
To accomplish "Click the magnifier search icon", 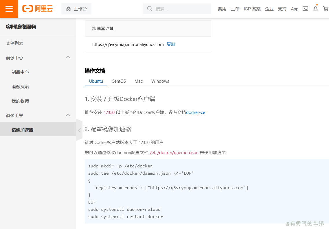I will pos(150,9).
